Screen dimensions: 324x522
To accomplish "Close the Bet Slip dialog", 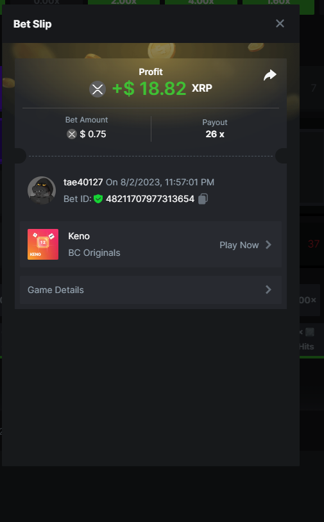I will pyautogui.click(x=280, y=23).
